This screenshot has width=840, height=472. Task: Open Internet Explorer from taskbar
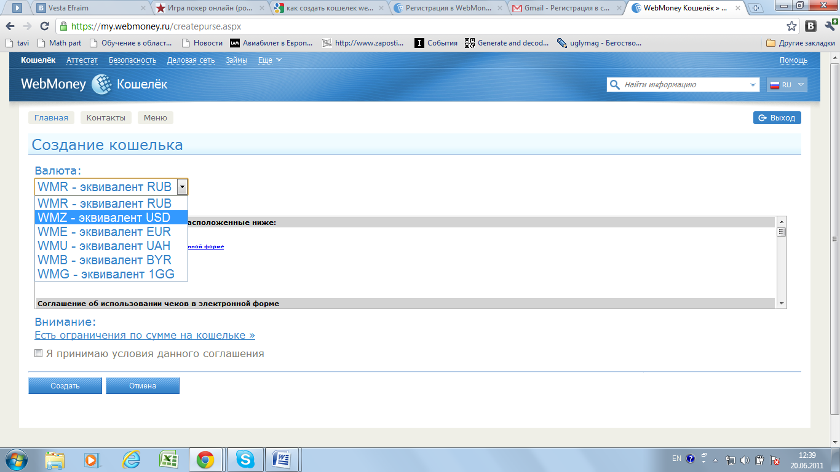(130, 460)
